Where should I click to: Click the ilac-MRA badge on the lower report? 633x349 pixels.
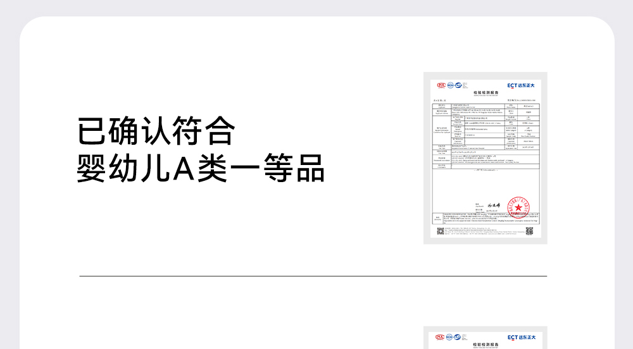pos(451,338)
